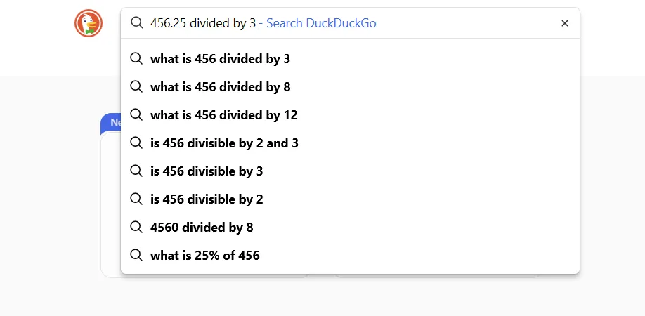
Task: Pick suggestion "is 456 divisible by 2 and 3"
Action: click(x=224, y=143)
